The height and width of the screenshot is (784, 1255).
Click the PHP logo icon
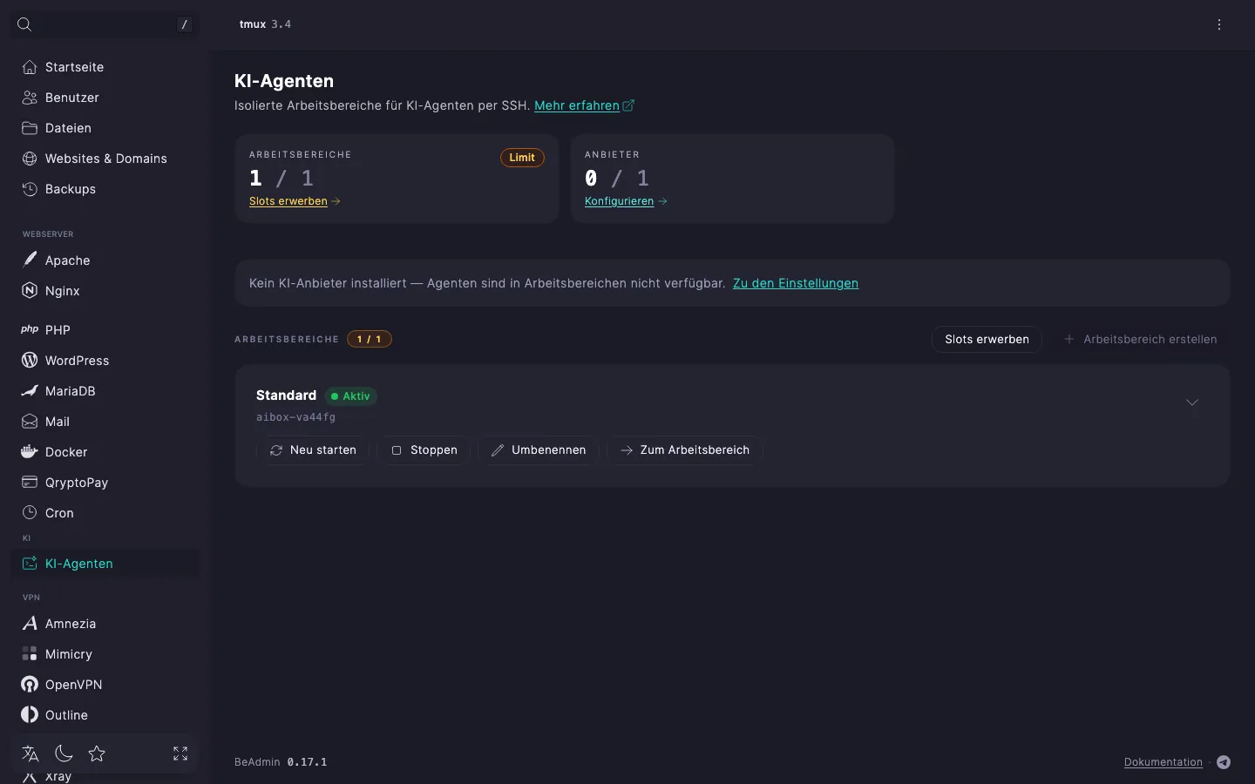point(30,329)
